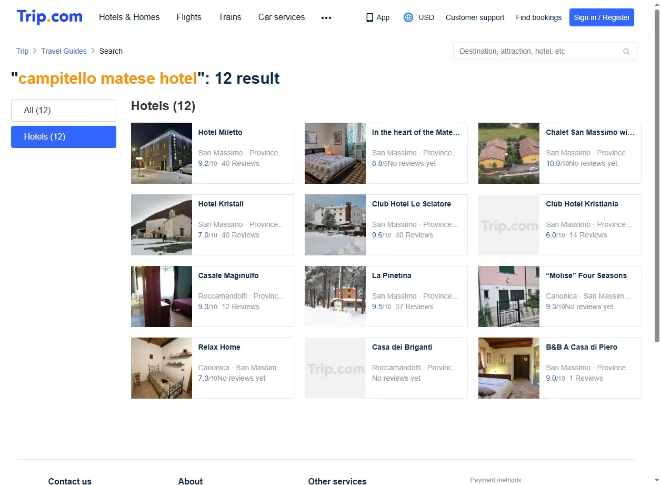Image resolution: width=661 pixels, height=485 pixels.
Task: Open Casale Maginulfo thumbnail image
Action: click(x=162, y=296)
